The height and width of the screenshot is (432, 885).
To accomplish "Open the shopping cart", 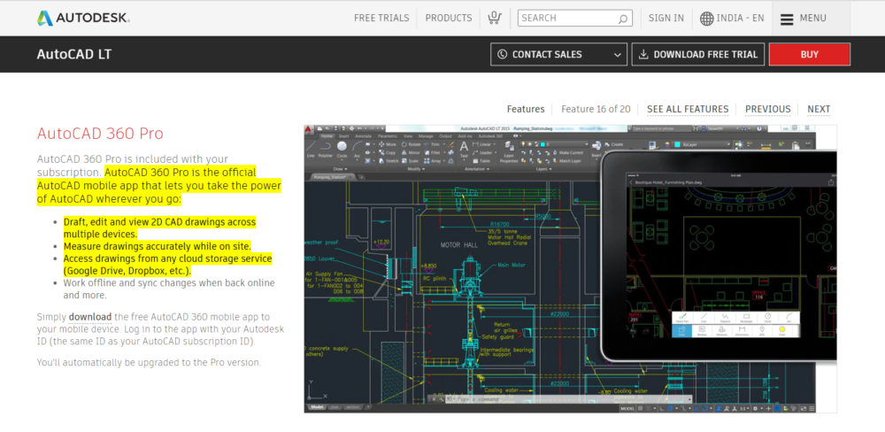I will pyautogui.click(x=495, y=18).
